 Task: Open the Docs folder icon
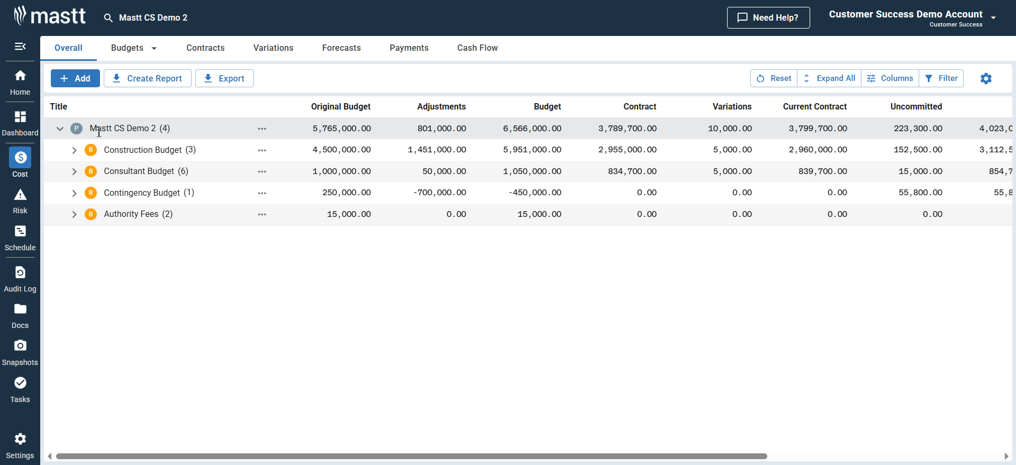20,309
